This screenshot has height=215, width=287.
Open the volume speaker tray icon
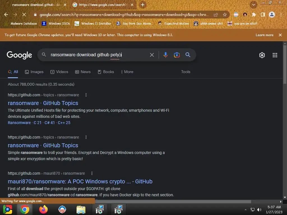pyautogui.click(x=259, y=209)
